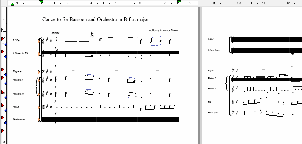Click the green right-margin marker near ruler mark 8
The image size is (302, 144).
pyautogui.click(x=179, y=2)
